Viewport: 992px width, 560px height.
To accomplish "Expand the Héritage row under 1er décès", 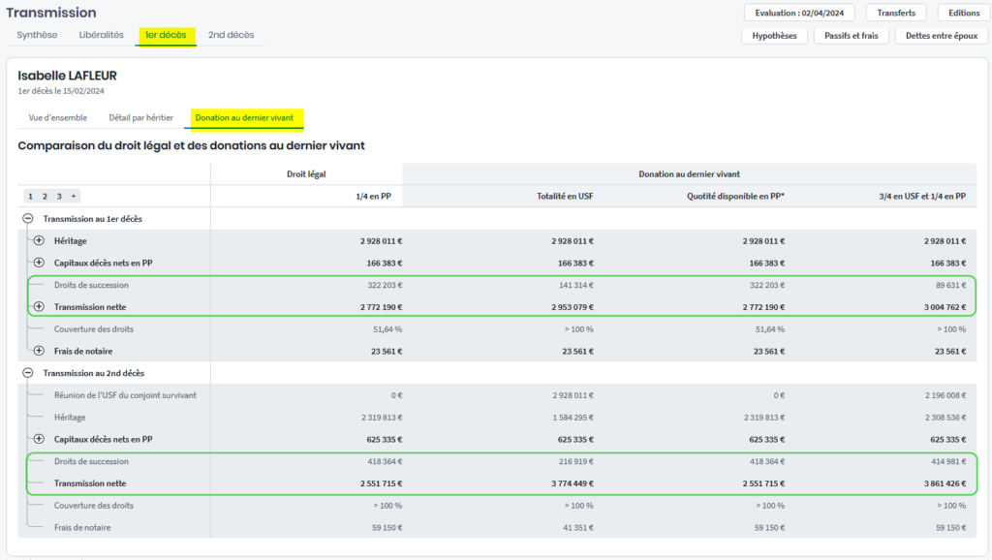I will (x=39, y=240).
